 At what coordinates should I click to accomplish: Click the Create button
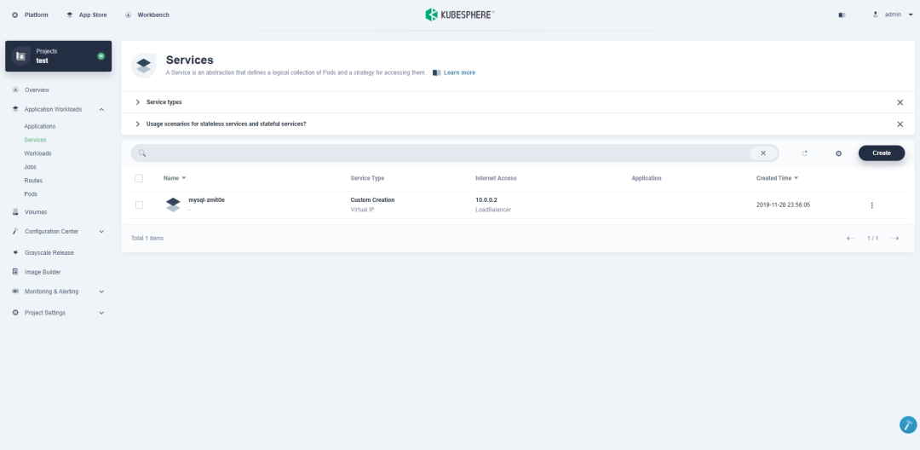click(882, 153)
